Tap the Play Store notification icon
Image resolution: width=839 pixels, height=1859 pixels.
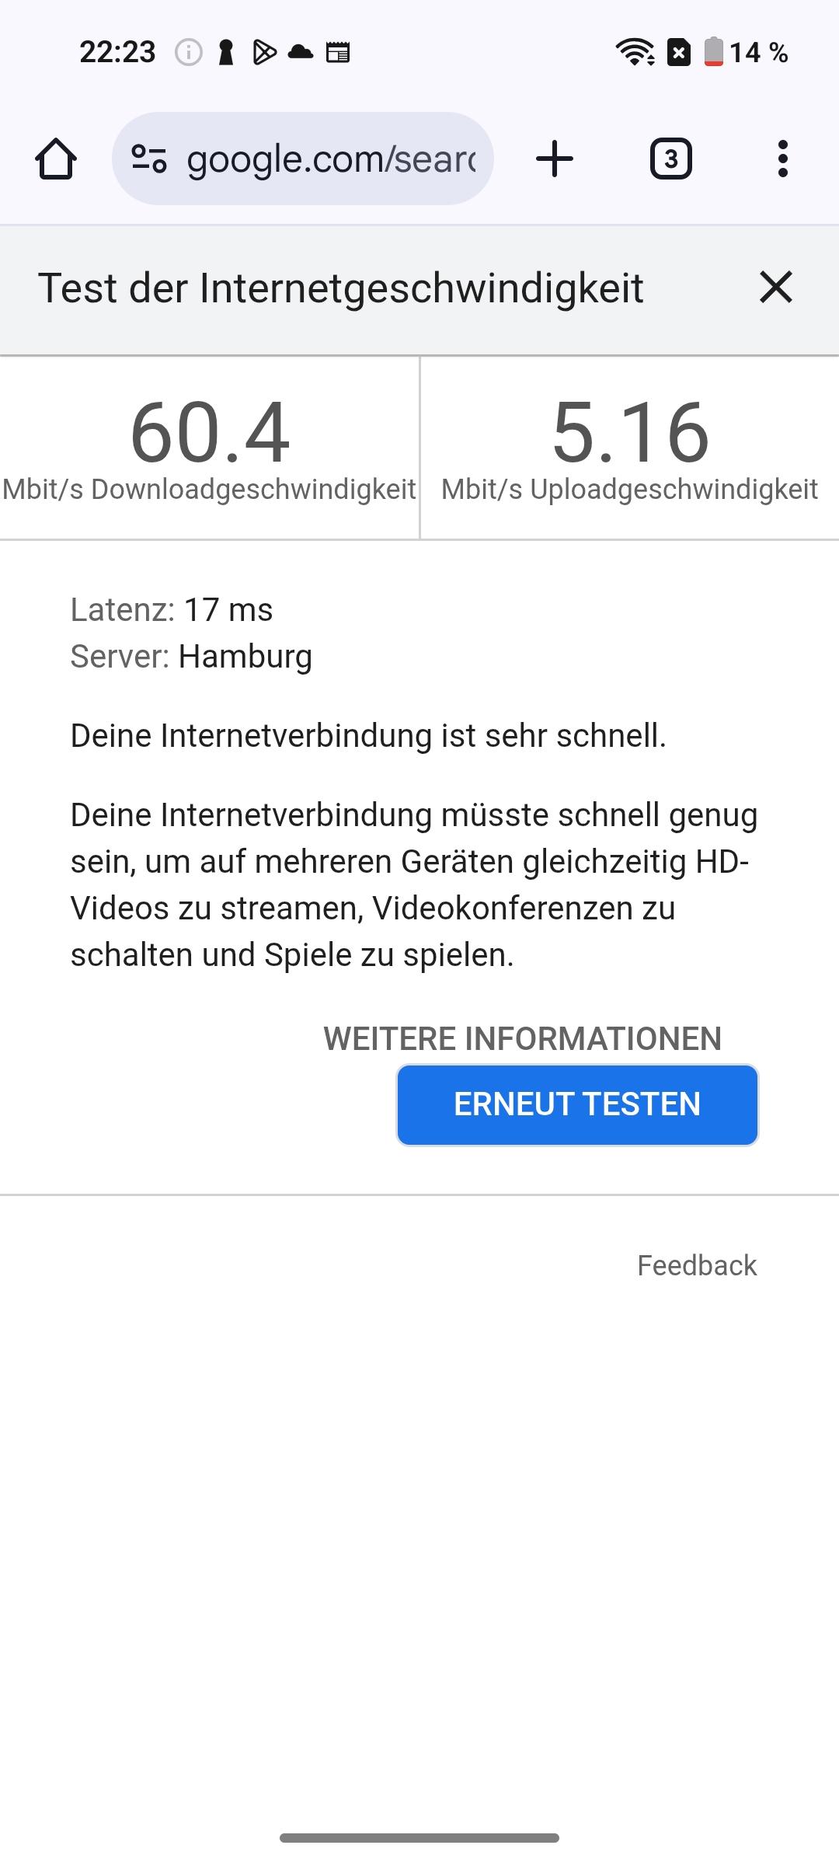[x=264, y=52]
